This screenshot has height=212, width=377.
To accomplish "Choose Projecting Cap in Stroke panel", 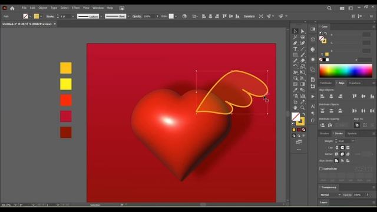I will point(348,148).
